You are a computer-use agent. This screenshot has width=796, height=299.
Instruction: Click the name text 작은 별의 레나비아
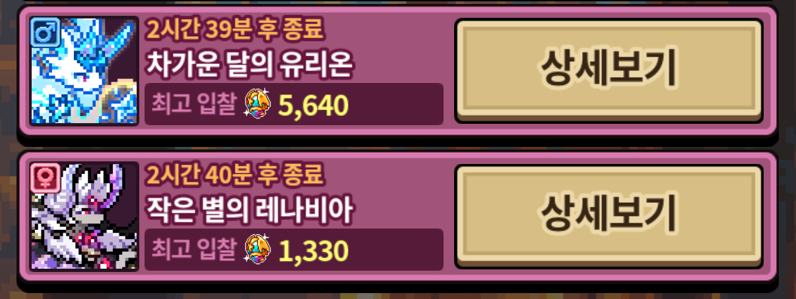250,211
